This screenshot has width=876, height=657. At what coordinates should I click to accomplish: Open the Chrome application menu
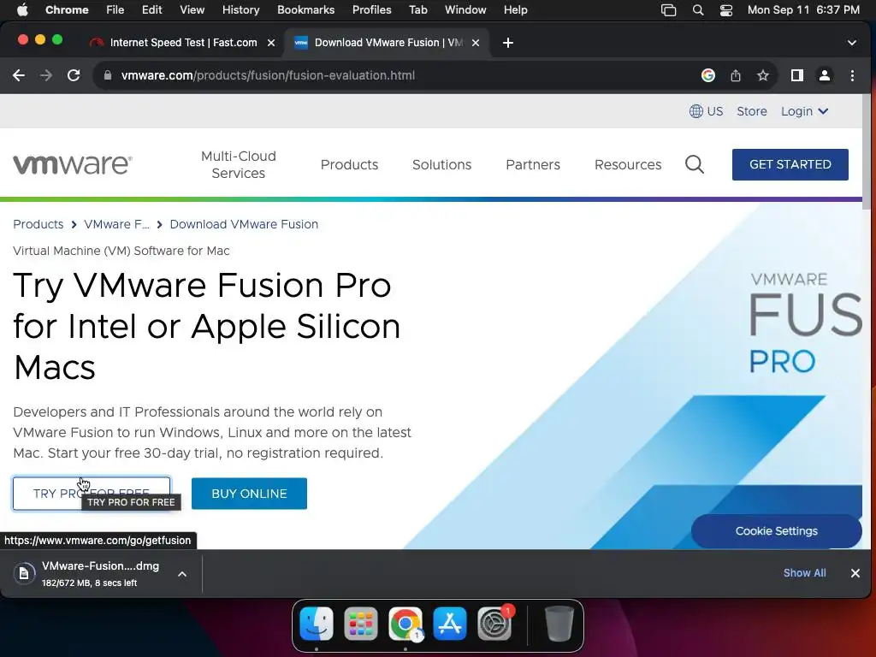click(67, 9)
